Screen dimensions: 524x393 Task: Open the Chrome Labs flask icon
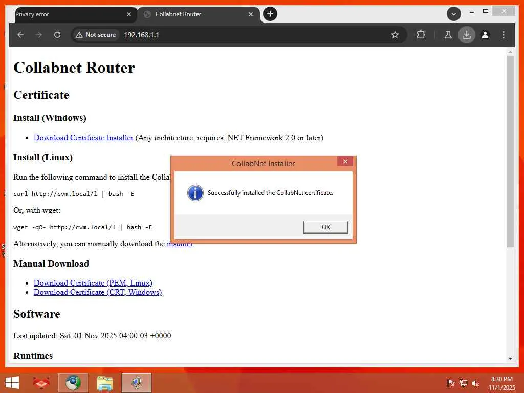point(448,35)
